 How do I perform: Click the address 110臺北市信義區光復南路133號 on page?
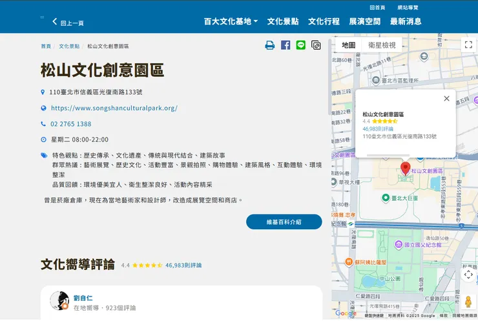(x=96, y=92)
